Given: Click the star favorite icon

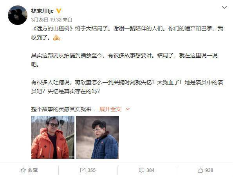Looking at the screenshot, I should pos(23,170).
